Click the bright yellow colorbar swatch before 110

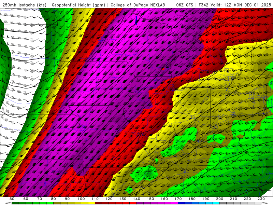[x=91, y=203]
